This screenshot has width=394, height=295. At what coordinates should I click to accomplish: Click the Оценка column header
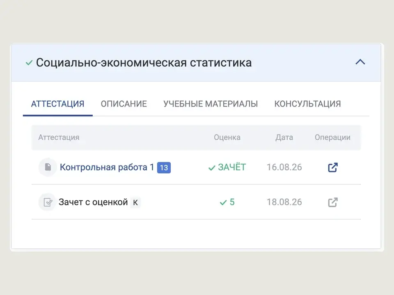pos(227,138)
